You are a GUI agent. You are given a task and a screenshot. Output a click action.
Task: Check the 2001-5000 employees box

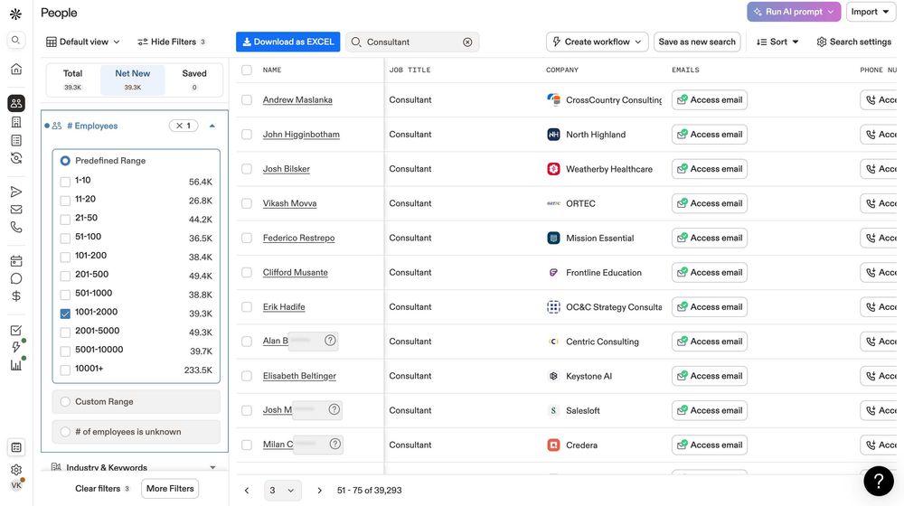coord(65,333)
